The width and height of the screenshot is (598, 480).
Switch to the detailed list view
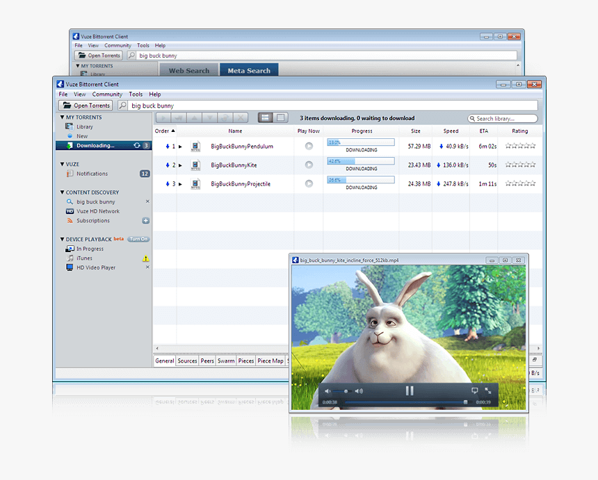pos(265,117)
